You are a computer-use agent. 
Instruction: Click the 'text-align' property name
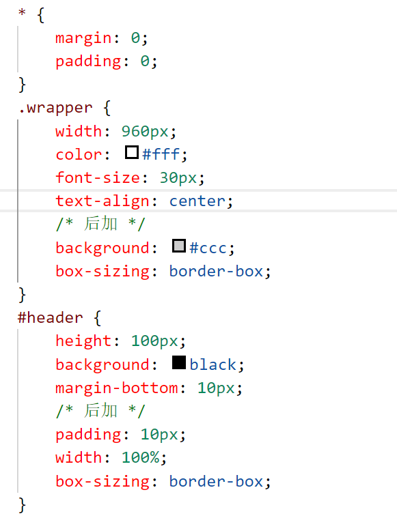[102, 201]
